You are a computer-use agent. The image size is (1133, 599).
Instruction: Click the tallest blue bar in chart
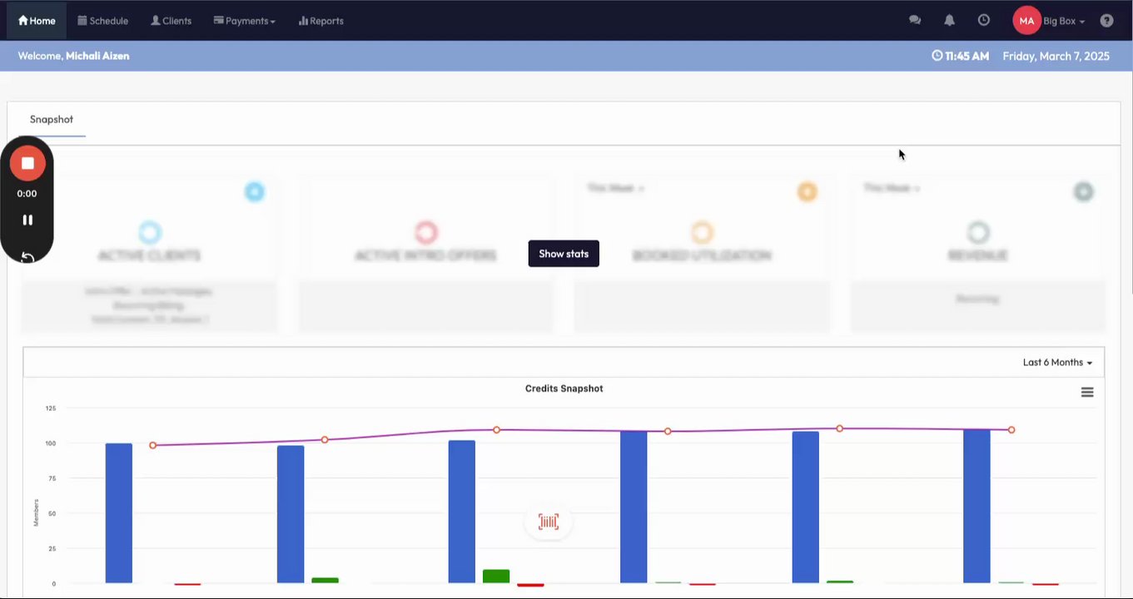[976, 506]
